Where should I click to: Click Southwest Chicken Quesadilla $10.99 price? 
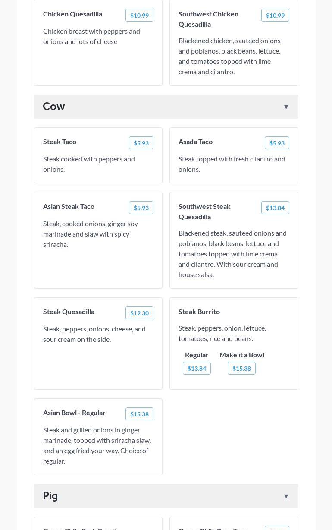[275, 16]
